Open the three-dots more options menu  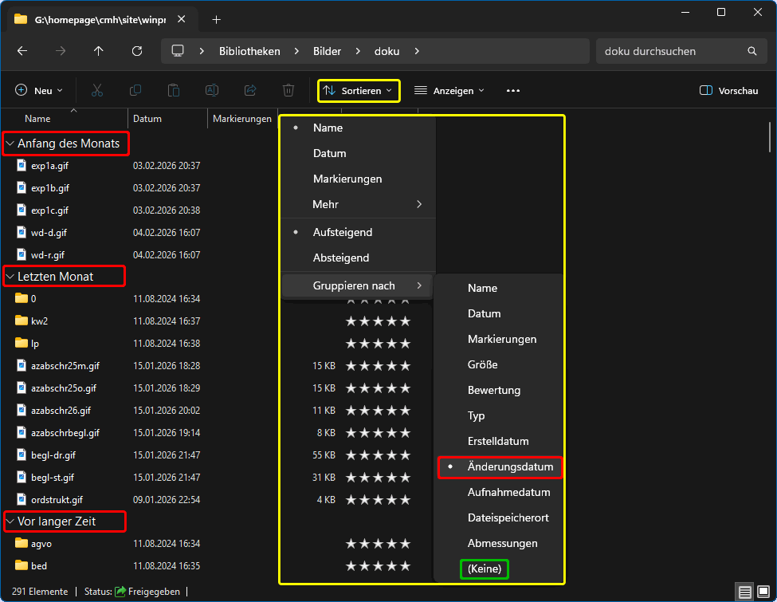pyautogui.click(x=513, y=91)
